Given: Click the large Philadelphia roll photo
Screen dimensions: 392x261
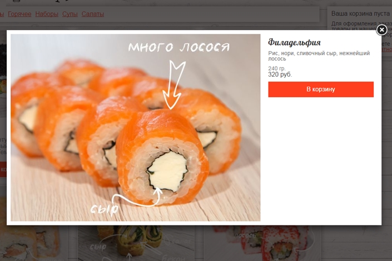Looking at the screenshot, I should 135,128.
